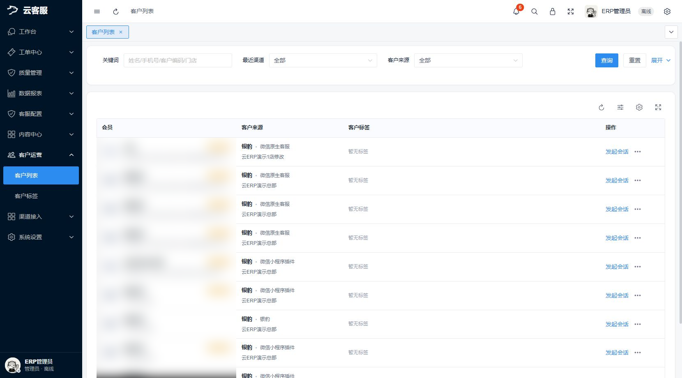Click the page refresh icon in header

coord(116,12)
